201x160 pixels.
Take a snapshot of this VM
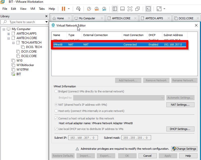coord(89,9)
